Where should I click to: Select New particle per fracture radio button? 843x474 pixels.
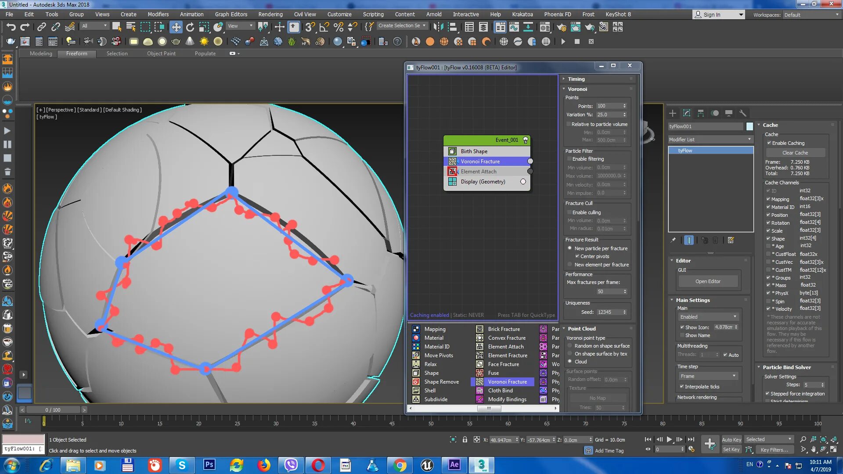570,248
